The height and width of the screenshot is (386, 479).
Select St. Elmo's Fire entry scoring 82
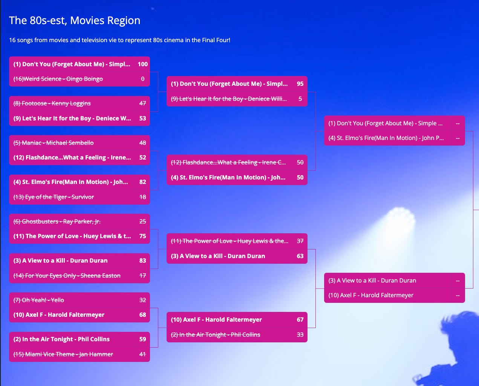click(80, 182)
